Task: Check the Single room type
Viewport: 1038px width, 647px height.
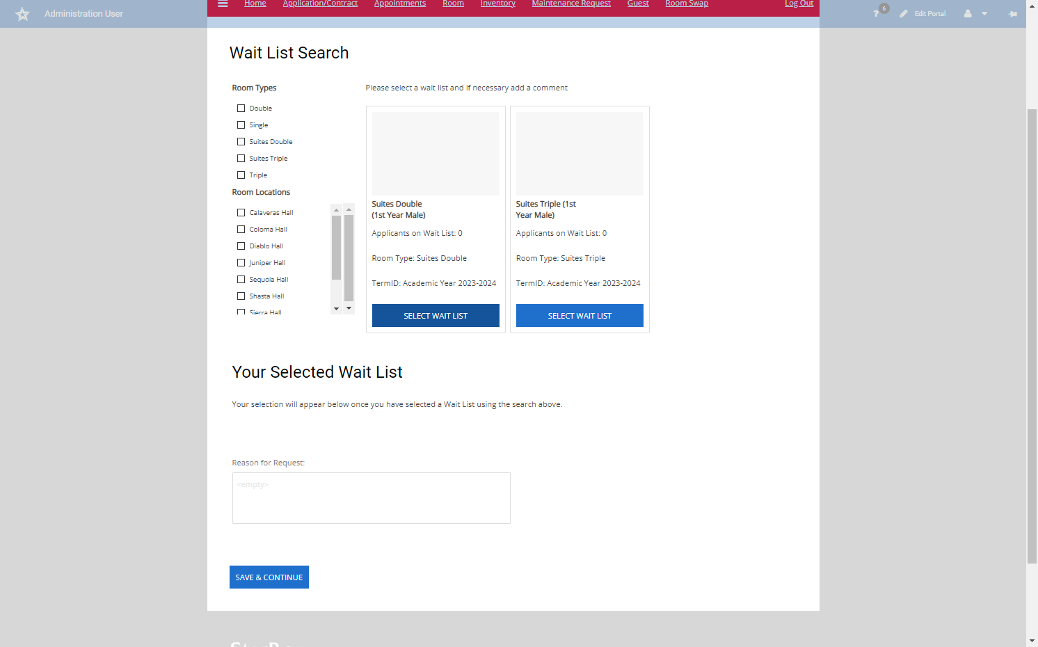Action: pos(241,125)
